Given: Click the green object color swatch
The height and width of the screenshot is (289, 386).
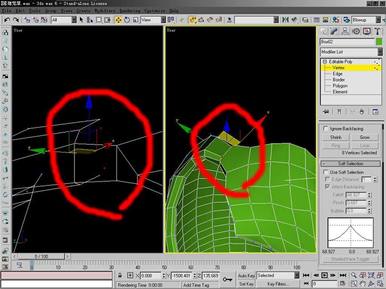Looking at the screenshot, I should pos(379,42).
